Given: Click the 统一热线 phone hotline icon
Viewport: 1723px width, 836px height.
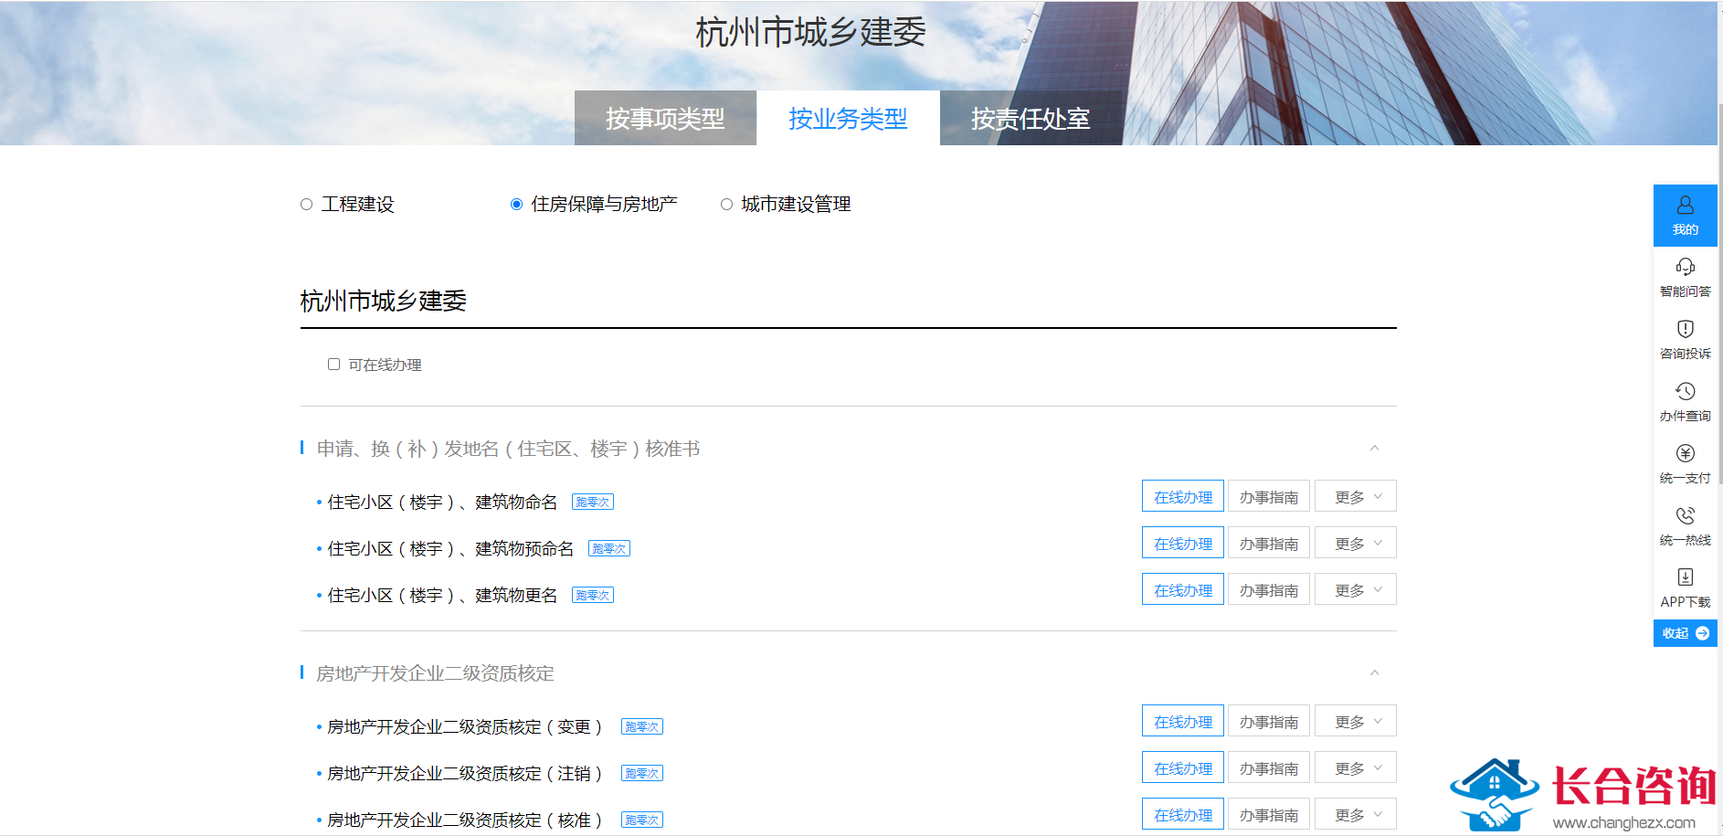Looking at the screenshot, I should point(1685,515).
